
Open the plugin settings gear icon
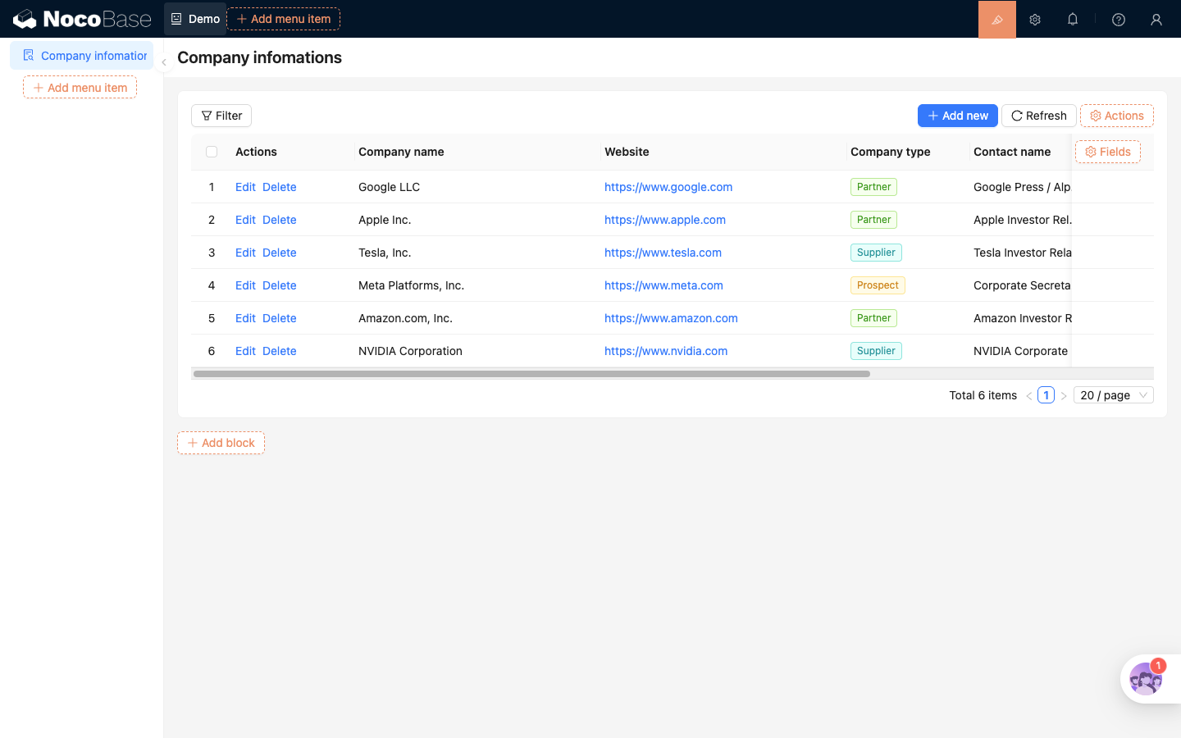(x=1035, y=20)
